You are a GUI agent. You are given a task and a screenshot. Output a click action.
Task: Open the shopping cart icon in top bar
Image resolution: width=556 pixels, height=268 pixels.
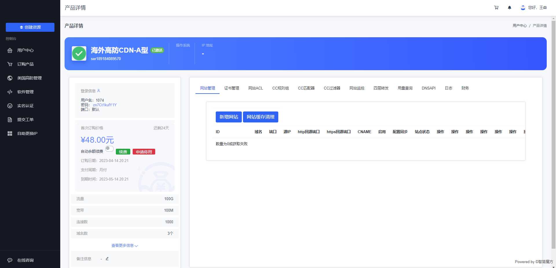pos(496,8)
